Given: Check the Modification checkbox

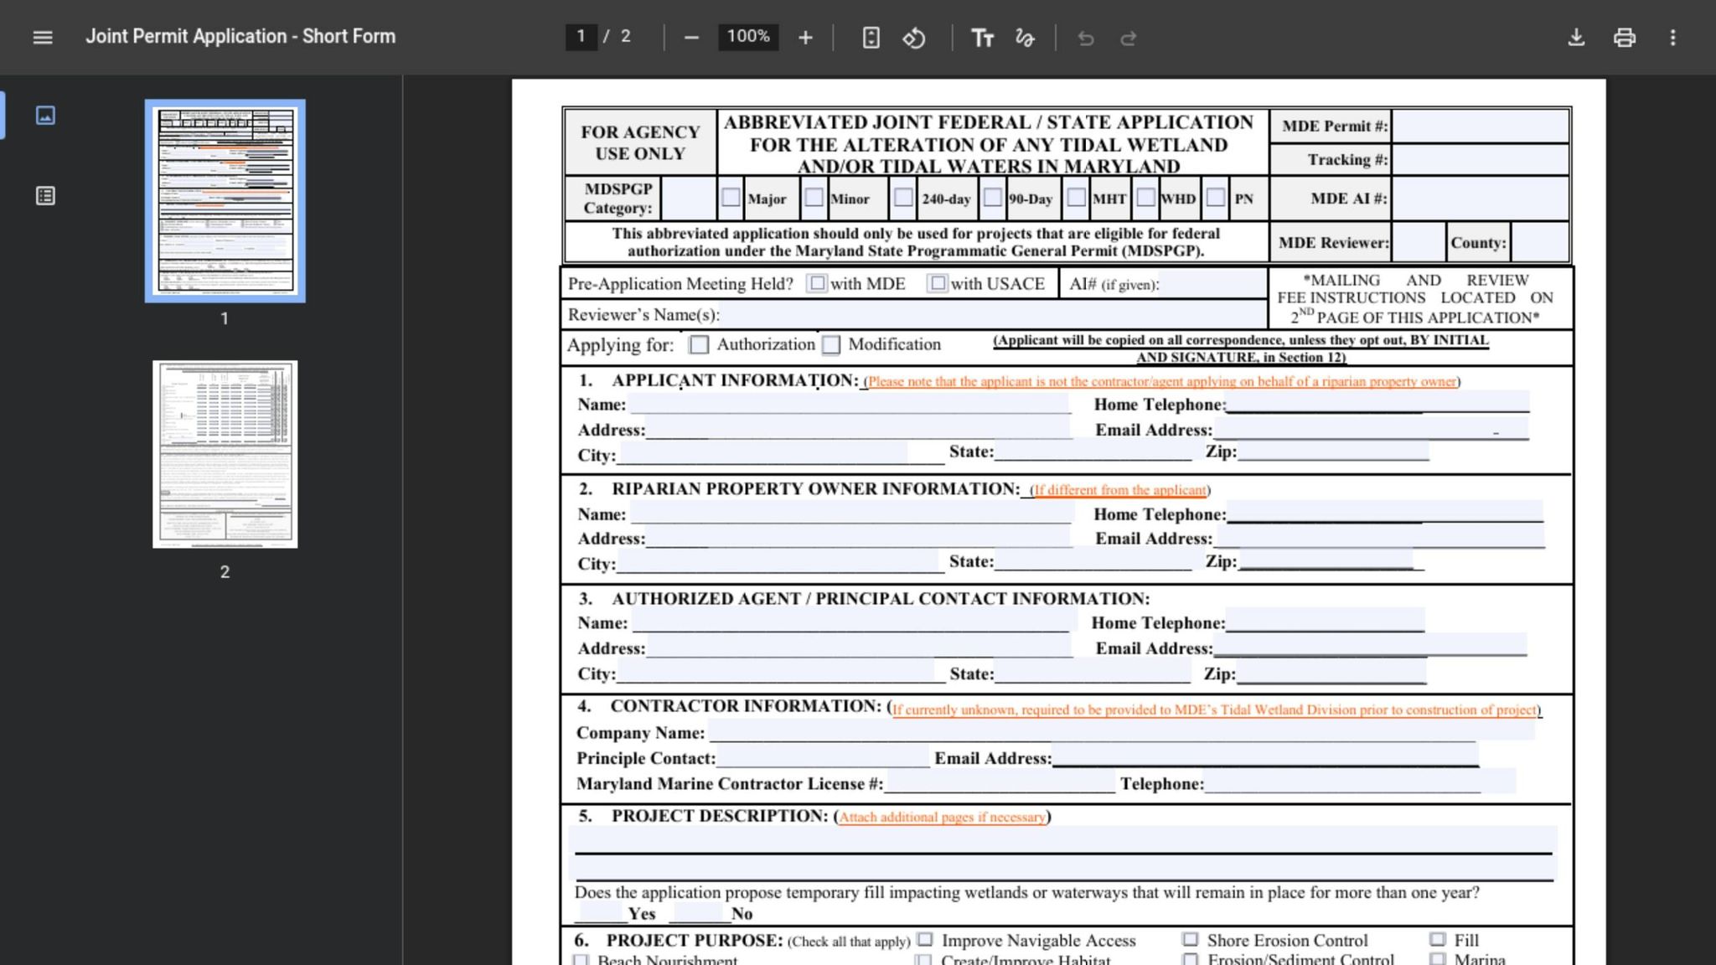Looking at the screenshot, I should (831, 344).
